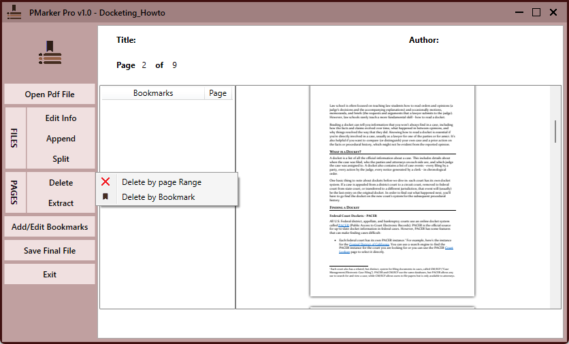Click the red X icon for page range deletion
This screenshot has height=344, width=569.
pyautogui.click(x=105, y=182)
